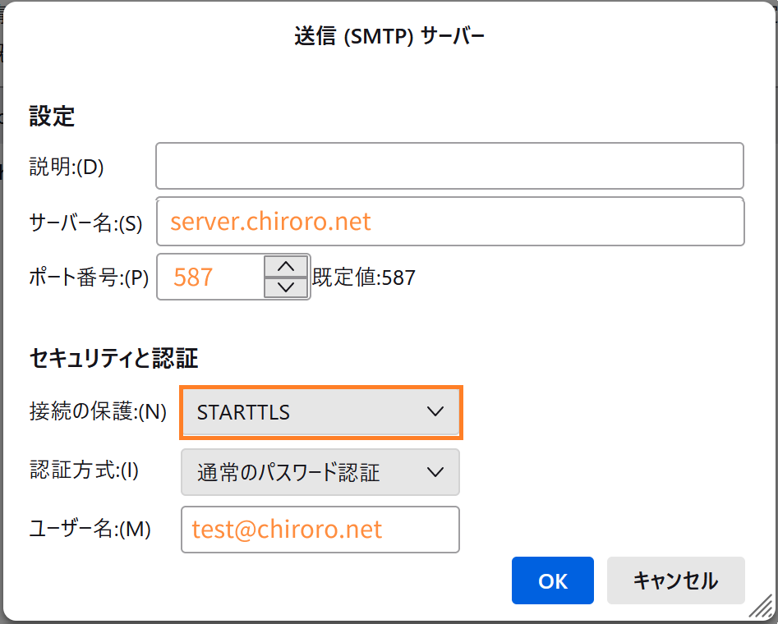
Task: Cancel the dialog with キャンセル
Action: (676, 580)
